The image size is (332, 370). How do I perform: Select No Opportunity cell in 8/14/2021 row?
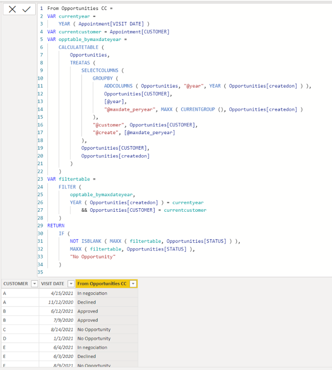tap(106, 330)
